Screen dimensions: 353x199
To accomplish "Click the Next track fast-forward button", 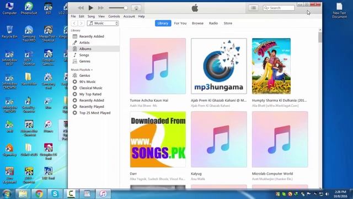I will [x=100, y=8].
